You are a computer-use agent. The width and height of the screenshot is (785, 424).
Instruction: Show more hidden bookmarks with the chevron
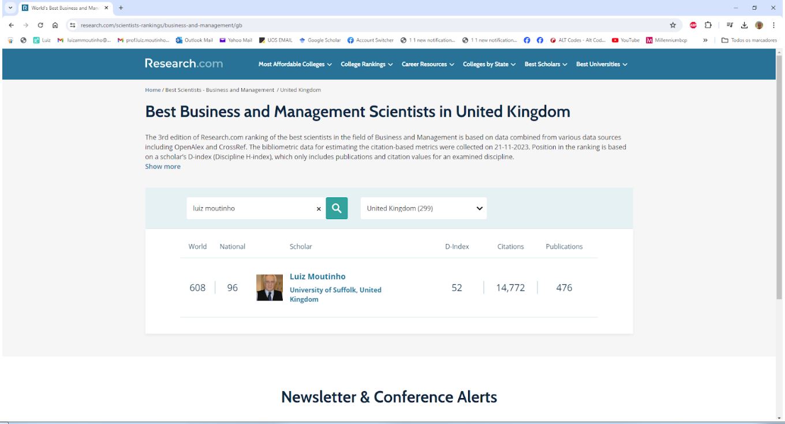705,40
